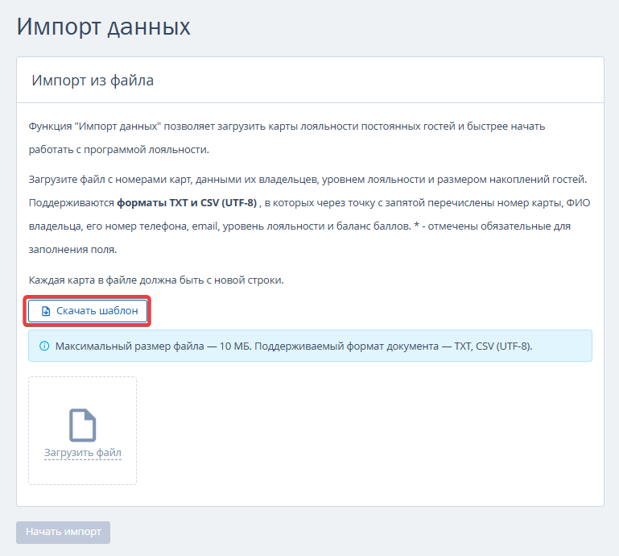This screenshot has height=556, width=619.
Task: Click the info circle icon in the blue notice
Action: click(44, 346)
